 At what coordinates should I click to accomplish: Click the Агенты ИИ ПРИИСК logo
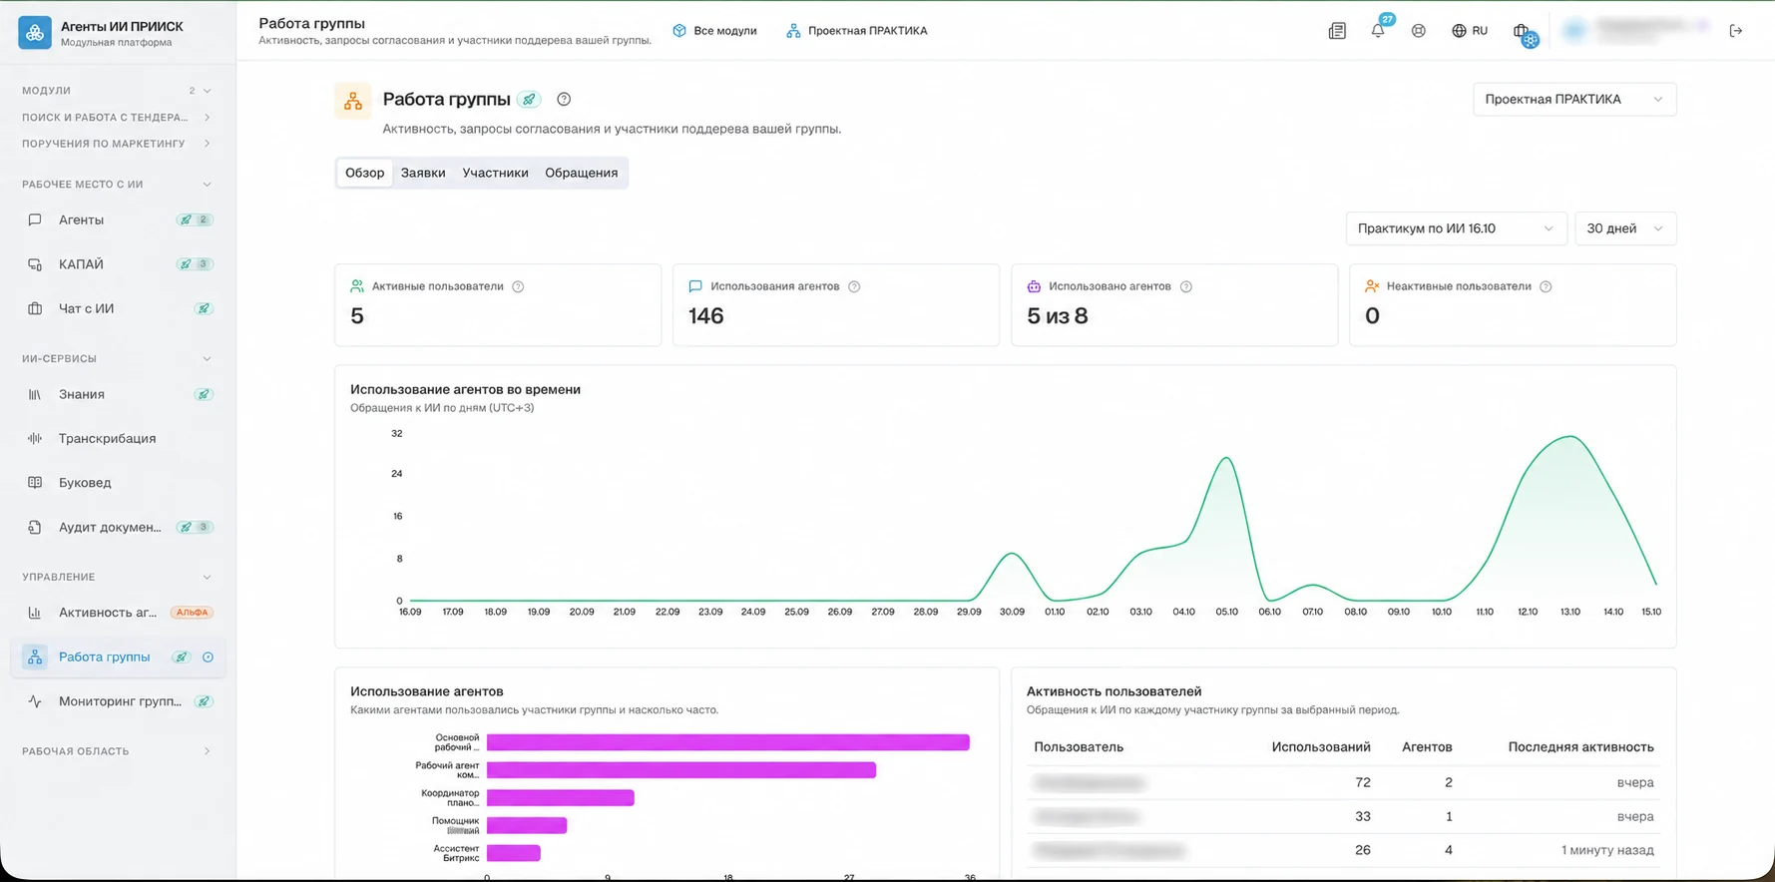[35, 33]
